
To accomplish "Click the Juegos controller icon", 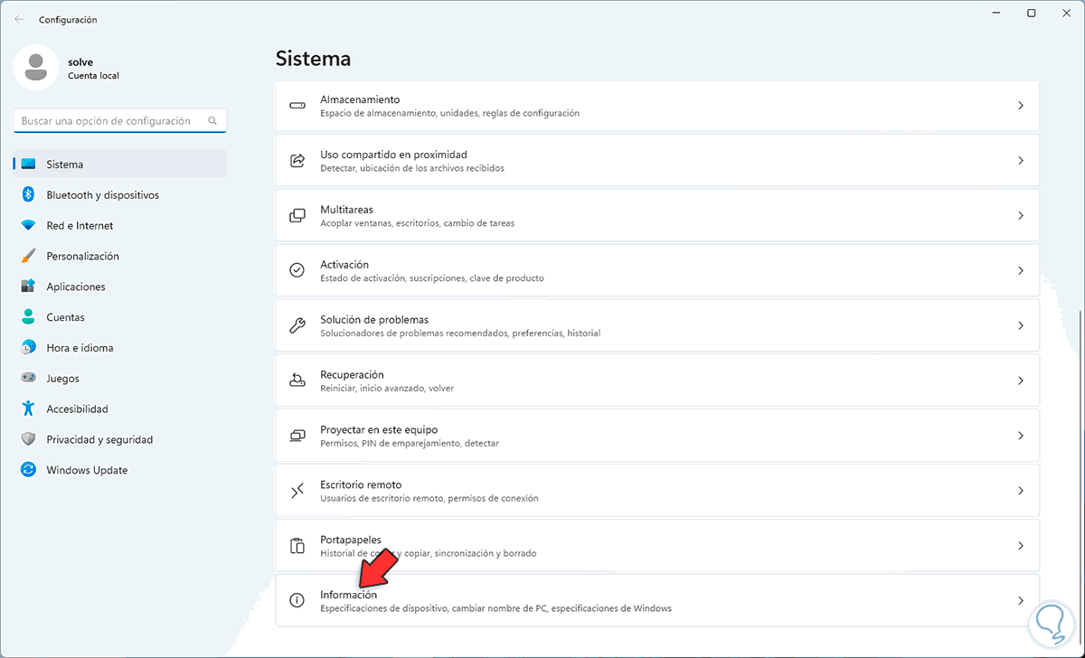I will coord(28,379).
